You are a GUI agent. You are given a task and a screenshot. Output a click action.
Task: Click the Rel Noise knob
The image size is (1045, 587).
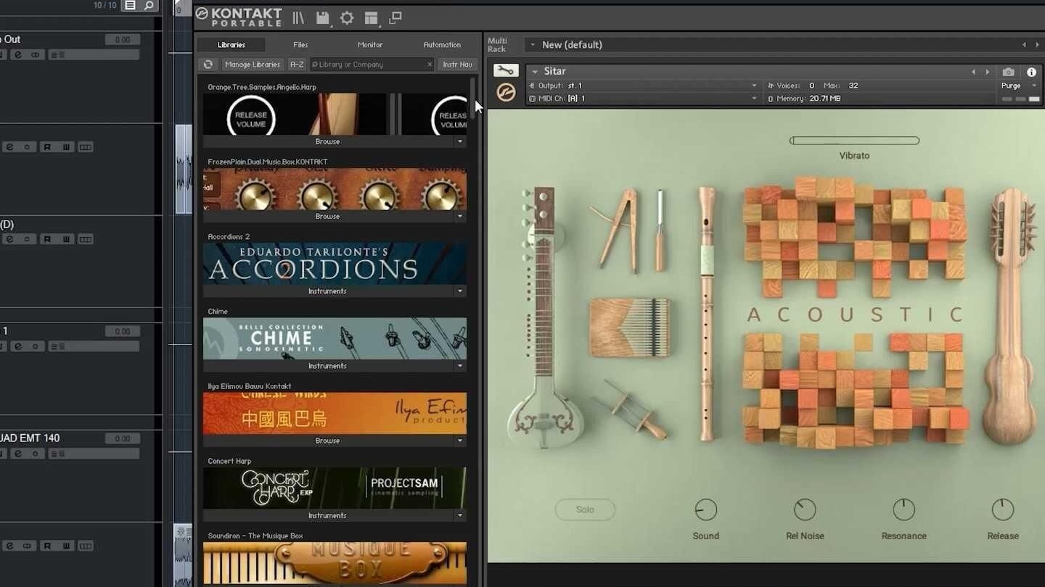[x=805, y=509]
